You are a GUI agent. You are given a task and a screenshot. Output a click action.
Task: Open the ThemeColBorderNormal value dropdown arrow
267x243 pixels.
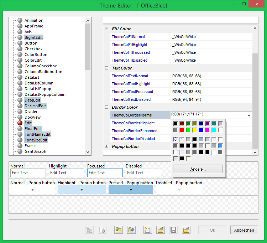(248, 115)
